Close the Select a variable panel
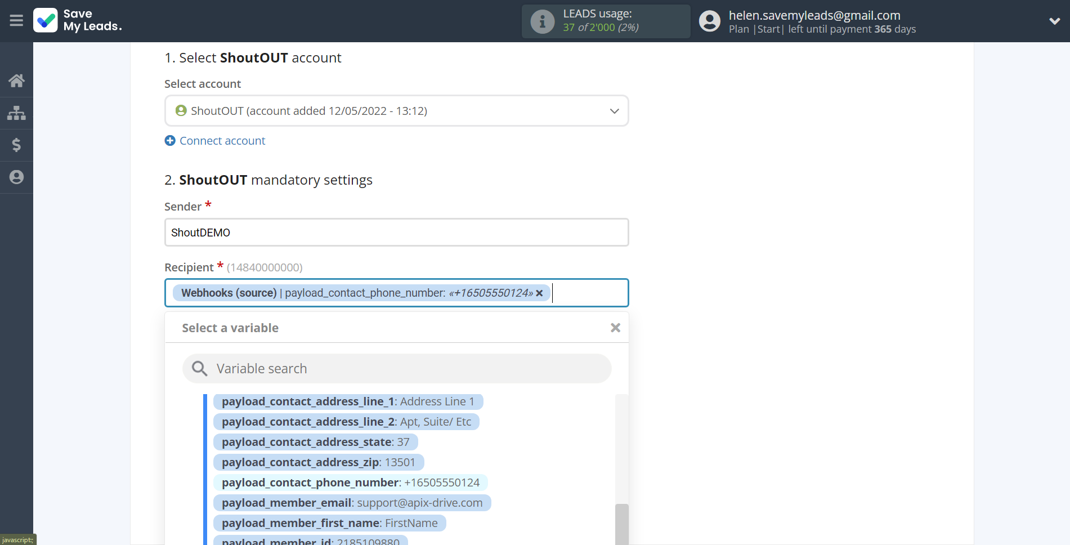The image size is (1070, 545). 615,328
